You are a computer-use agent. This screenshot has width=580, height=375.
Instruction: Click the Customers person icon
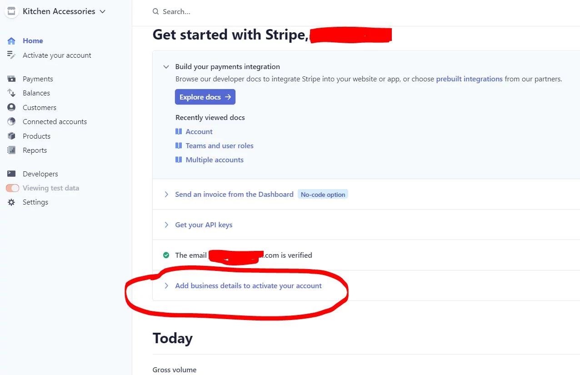coord(11,108)
